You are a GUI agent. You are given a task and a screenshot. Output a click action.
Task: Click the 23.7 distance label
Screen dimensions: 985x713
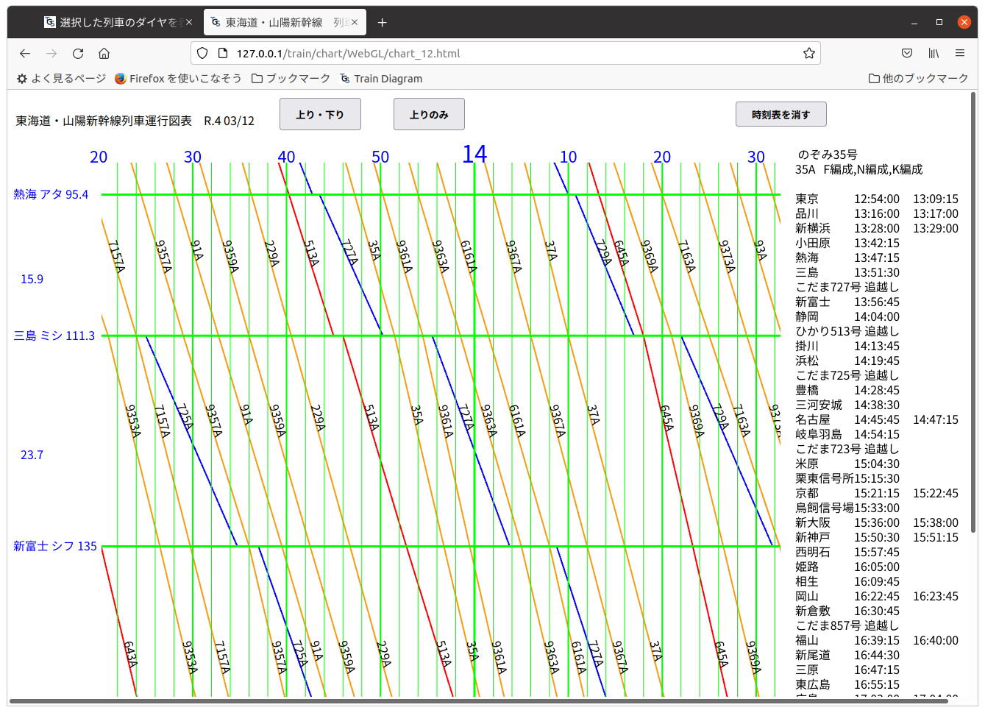coord(32,455)
